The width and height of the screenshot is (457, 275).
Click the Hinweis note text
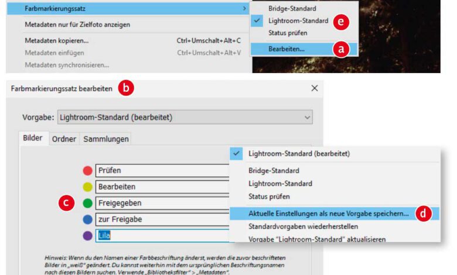[x=165, y=265]
